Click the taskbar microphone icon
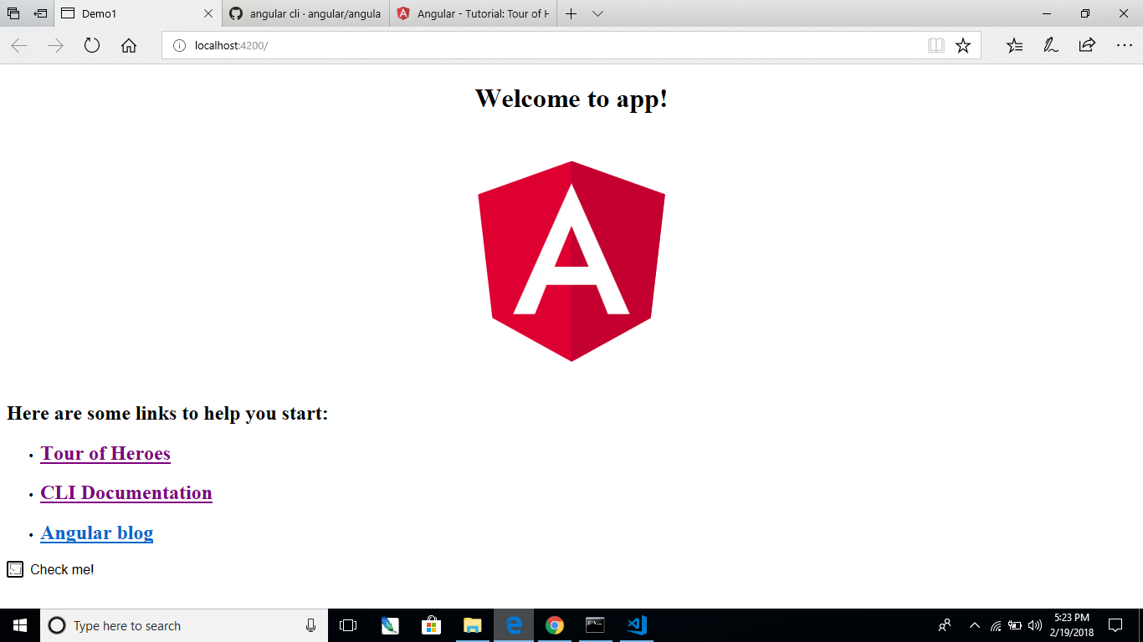The image size is (1143, 642). tap(311, 625)
